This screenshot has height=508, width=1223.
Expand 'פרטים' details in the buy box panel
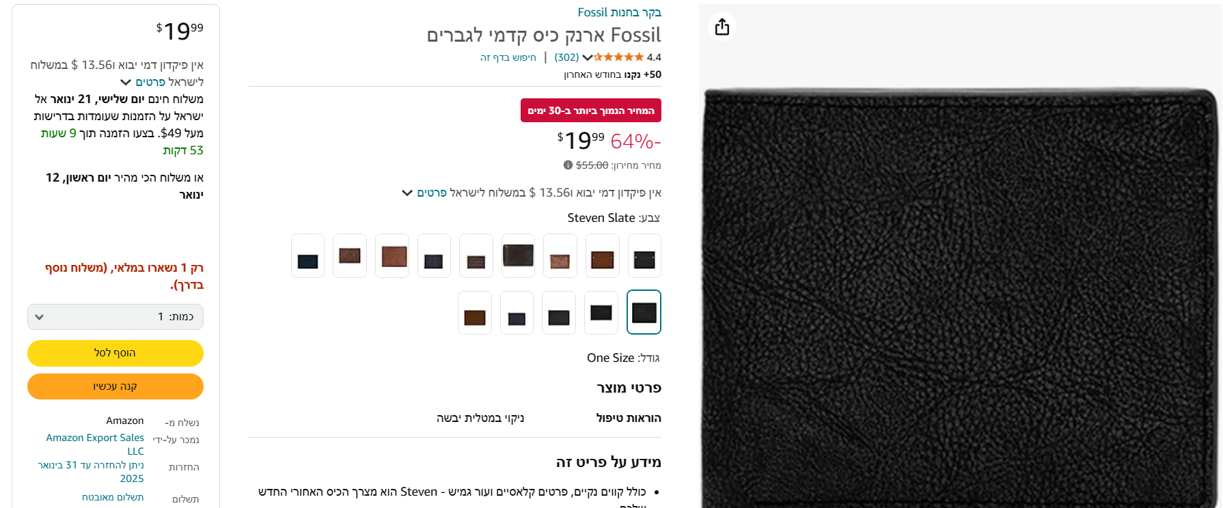tap(143, 82)
